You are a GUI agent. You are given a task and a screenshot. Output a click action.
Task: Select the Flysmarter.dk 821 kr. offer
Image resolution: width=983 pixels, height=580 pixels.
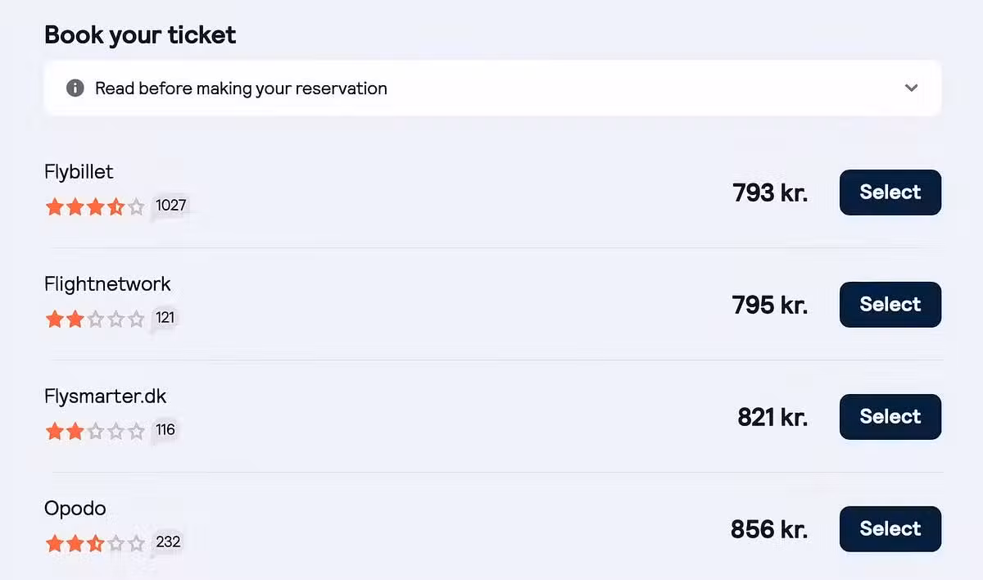click(890, 417)
